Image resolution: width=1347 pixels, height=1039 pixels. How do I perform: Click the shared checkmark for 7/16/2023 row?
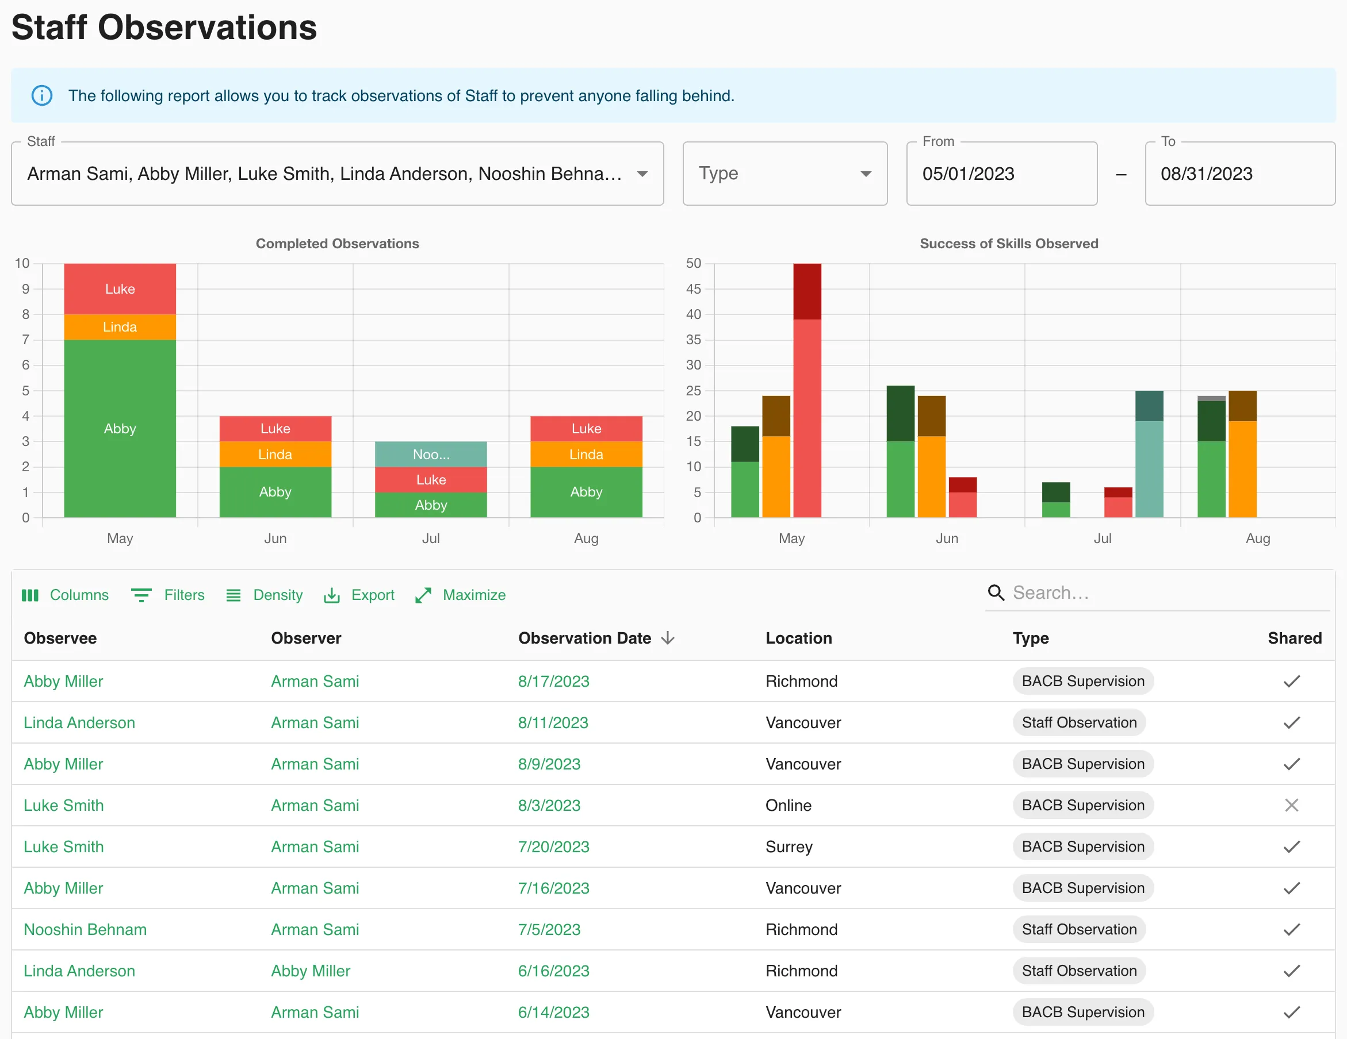[1291, 888]
